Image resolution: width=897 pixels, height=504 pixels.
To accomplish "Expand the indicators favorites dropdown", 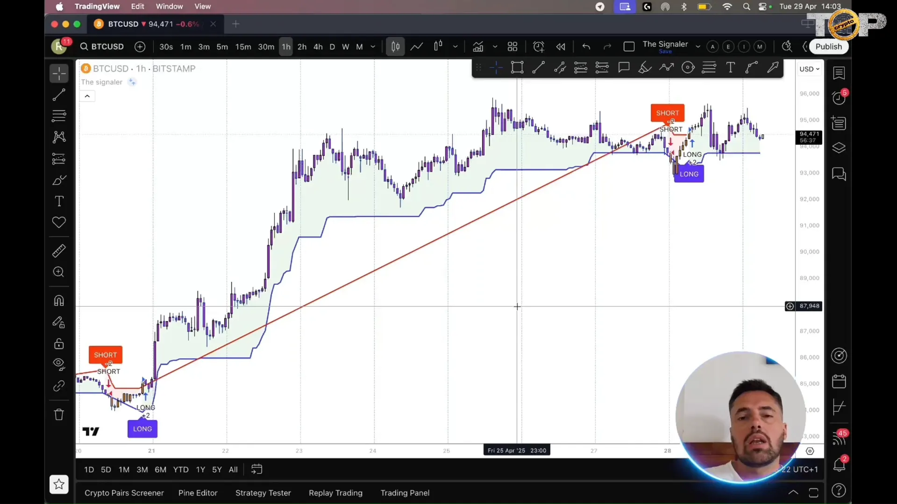I will 495,47.
